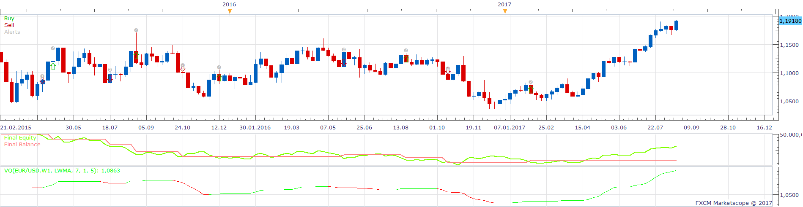The height and width of the screenshot is (207, 803).
Task: Click the 24.10 date label
Action: (183, 127)
